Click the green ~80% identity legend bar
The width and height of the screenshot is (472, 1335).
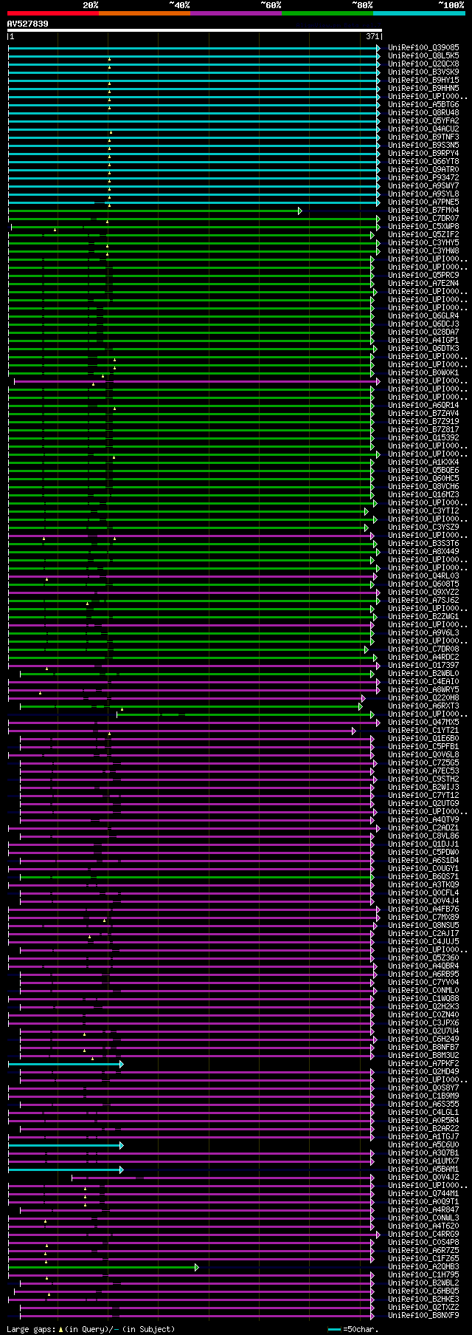pyautogui.click(x=327, y=13)
